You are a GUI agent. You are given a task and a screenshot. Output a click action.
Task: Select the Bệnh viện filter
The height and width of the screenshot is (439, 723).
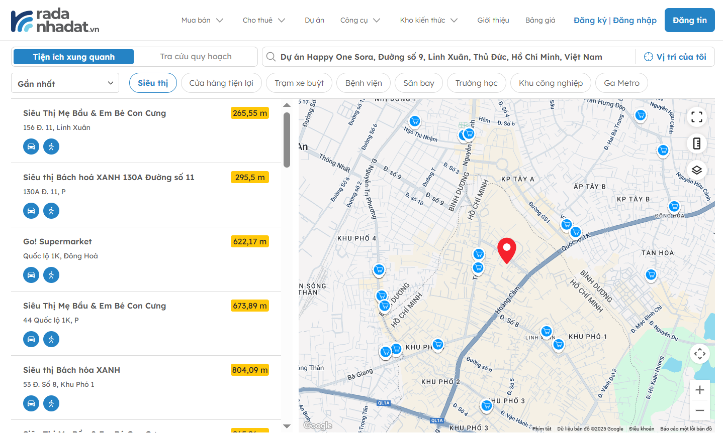click(x=364, y=83)
